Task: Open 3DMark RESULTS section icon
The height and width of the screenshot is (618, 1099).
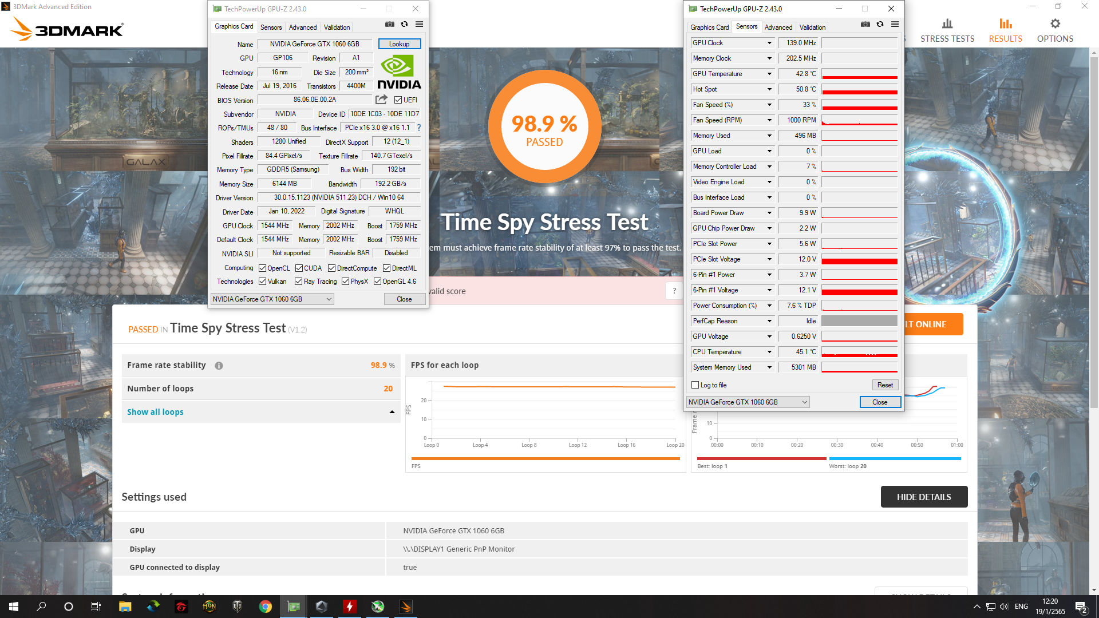Action: point(1005,24)
